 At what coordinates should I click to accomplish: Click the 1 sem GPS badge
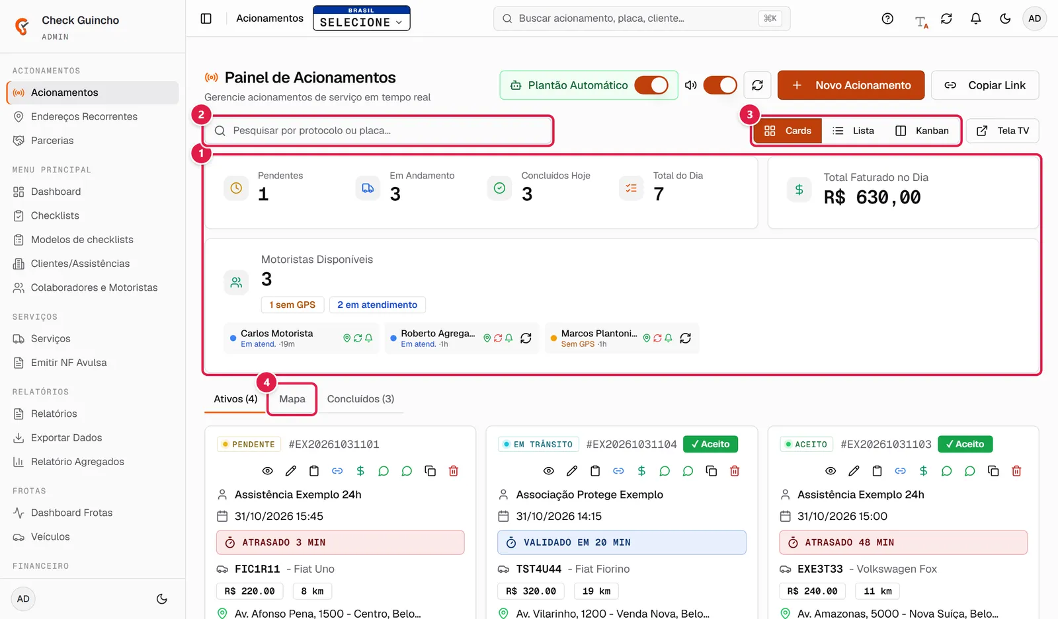click(x=292, y=305)
